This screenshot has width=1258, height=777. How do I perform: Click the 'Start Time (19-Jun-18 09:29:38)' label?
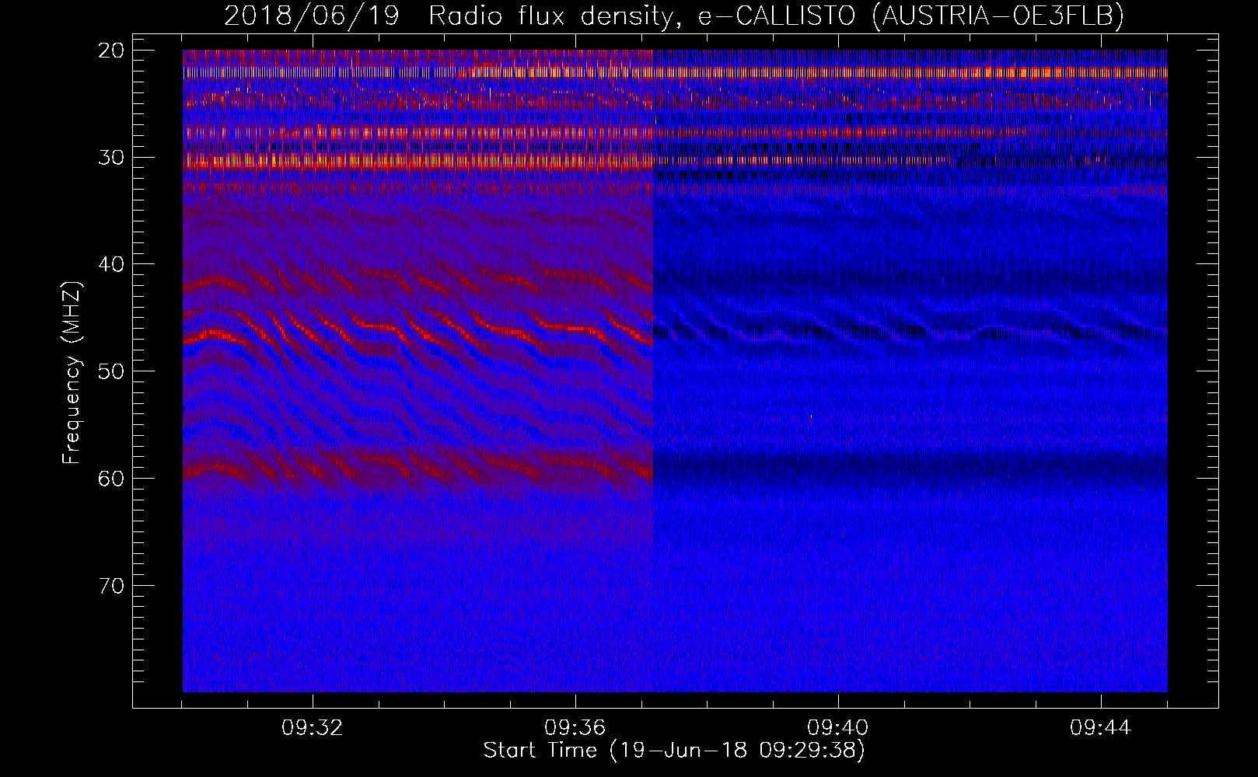[674, 751]
